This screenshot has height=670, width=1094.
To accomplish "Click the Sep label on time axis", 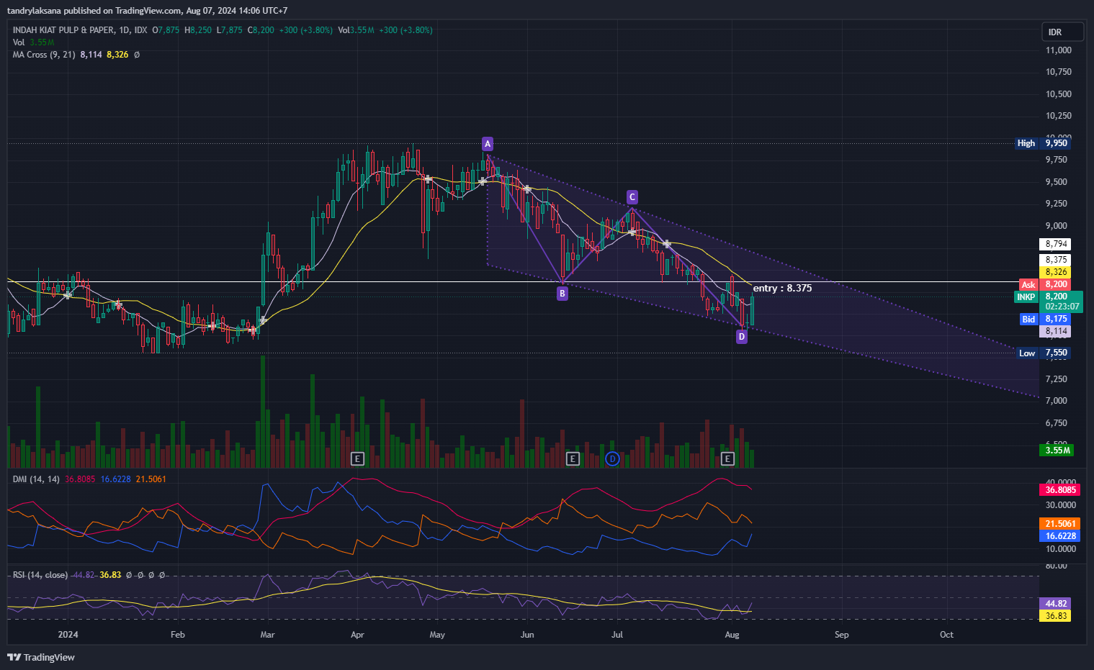I will coord(841,635).
